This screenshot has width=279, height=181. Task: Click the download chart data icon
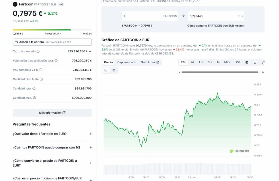[x=255, y=62]
